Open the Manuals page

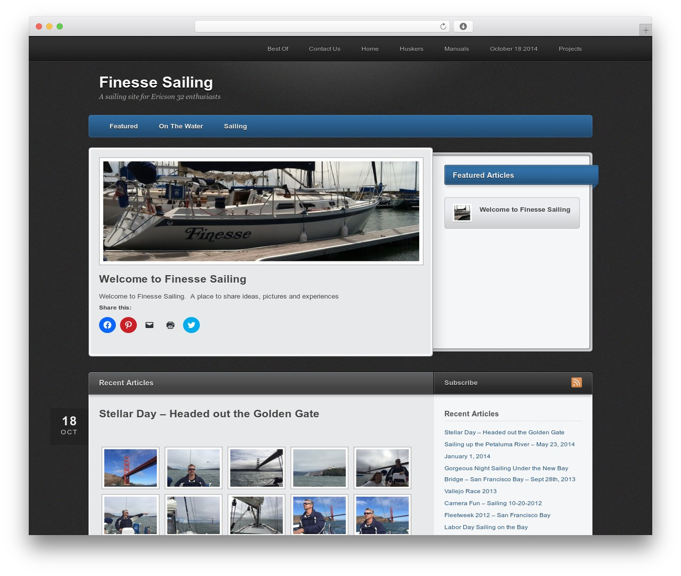click(x=456, y=49)
